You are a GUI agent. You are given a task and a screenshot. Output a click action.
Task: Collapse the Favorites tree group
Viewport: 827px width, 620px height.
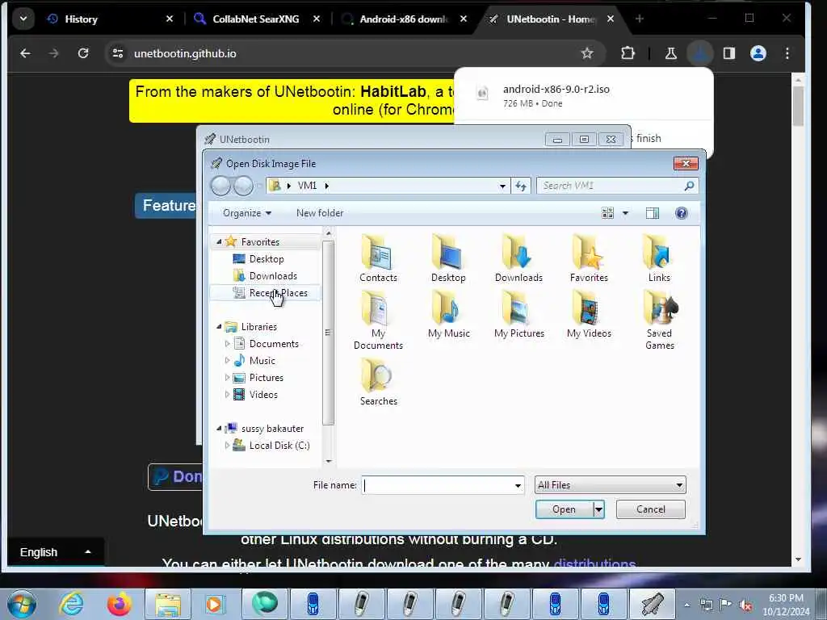click(219, 241)
